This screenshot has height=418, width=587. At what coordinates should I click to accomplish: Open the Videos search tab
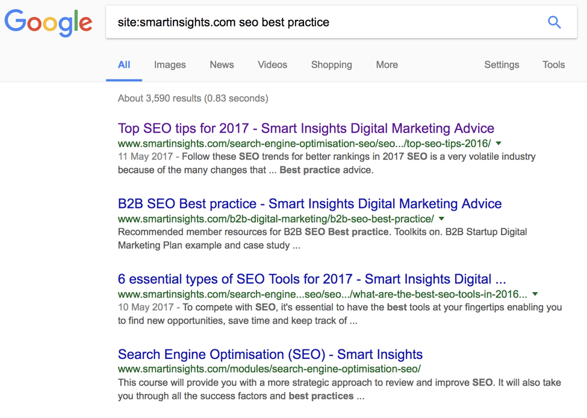pyautogui.click(x=272, y=64)
